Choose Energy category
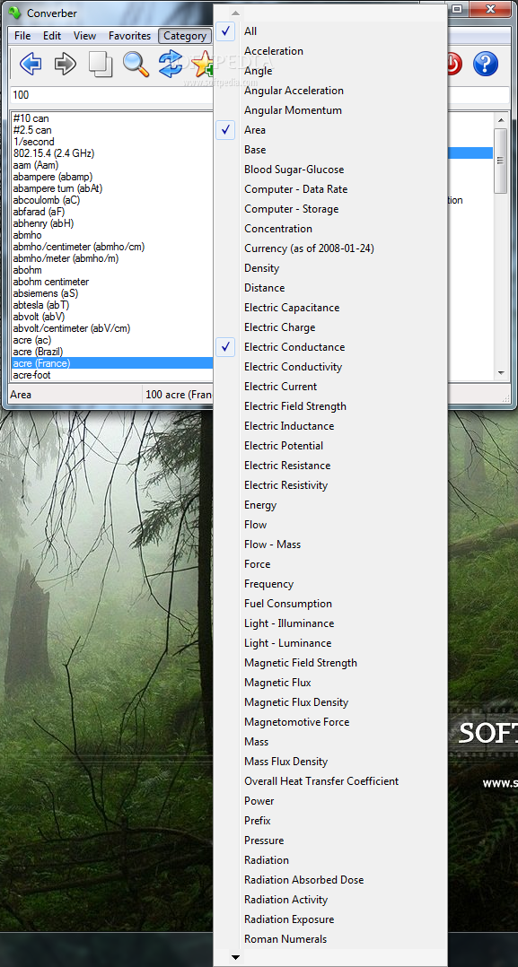 coord(330,505)
